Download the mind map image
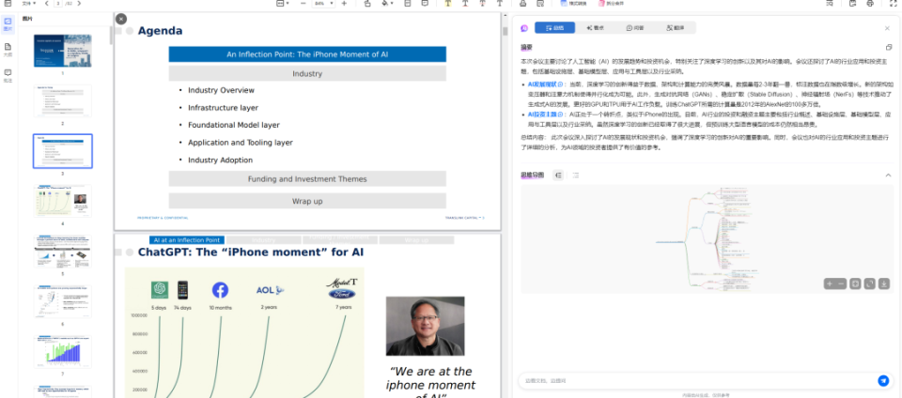The height and width of the screenshot is (398, 902). click(883, 283)
